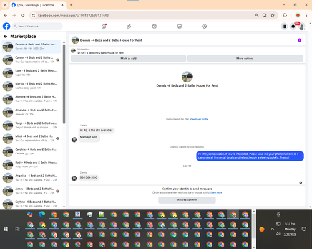Click the purple info icon in chat header

coord(300,40)
